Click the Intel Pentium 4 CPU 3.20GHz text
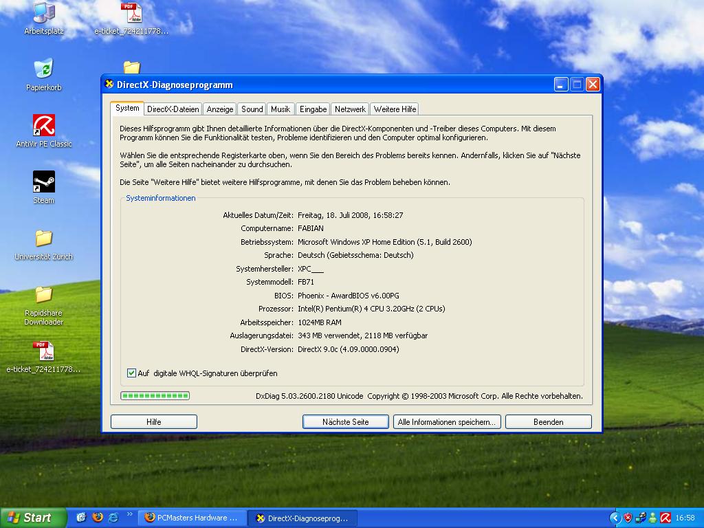 [371, 309]
